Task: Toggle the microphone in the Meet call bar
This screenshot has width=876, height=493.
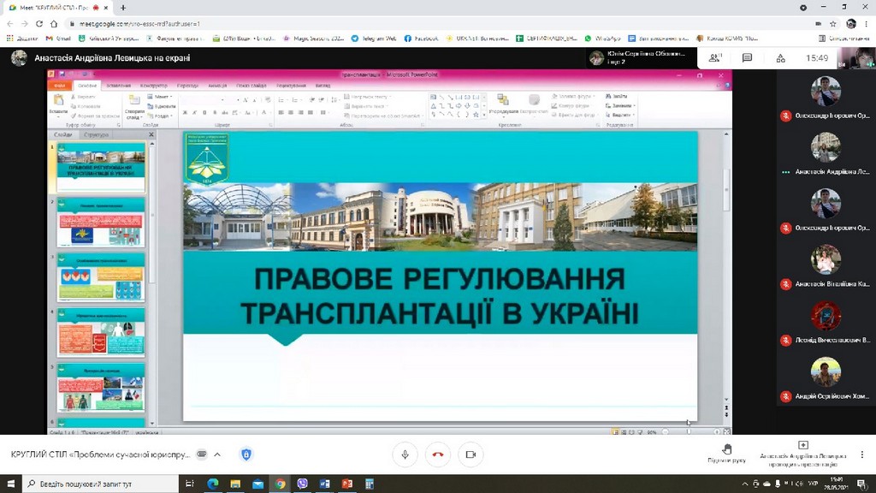Action: [x=405, y=454]
